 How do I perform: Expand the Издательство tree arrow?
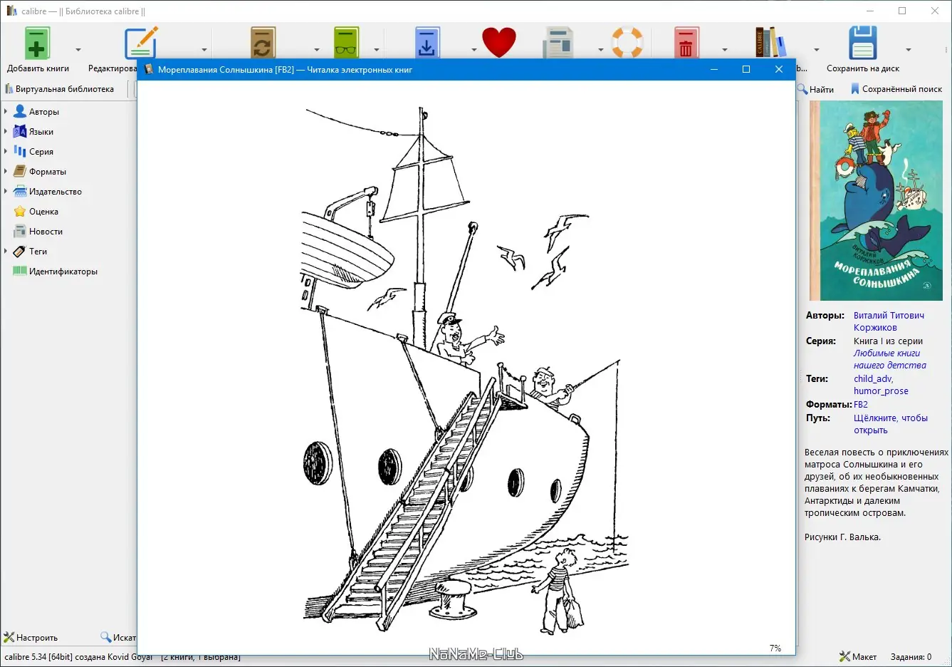(x=6, y=192)
